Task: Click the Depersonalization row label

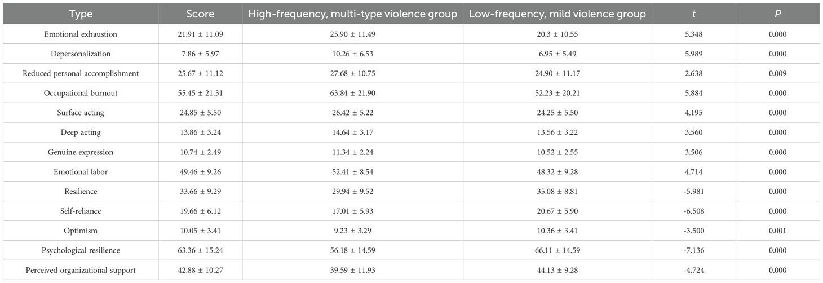Action: pos(81,54)
